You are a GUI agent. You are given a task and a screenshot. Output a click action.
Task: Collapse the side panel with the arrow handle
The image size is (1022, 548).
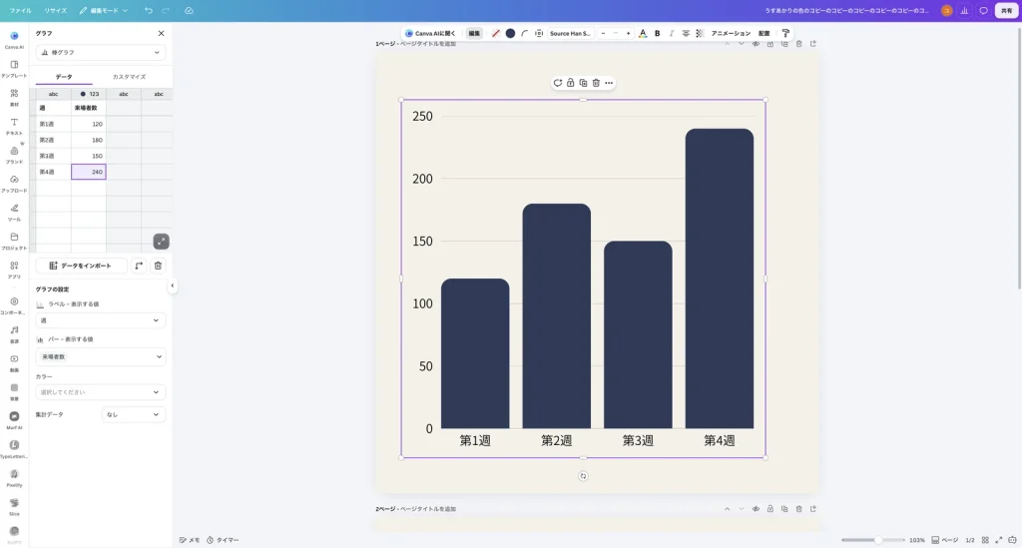pos(172,285)
